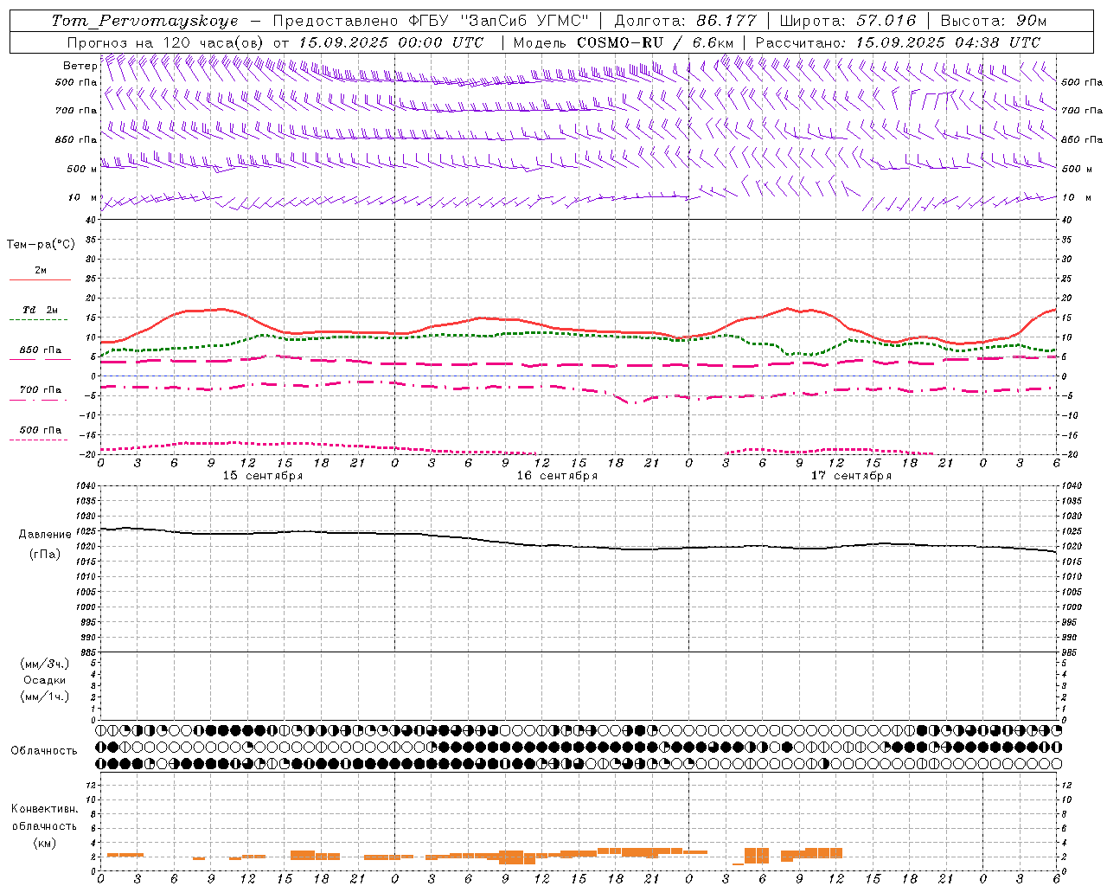Screen dimensions: 1107x886
Task: Click the "Давление" pressure panel label
Action: [x=45, y=535]
